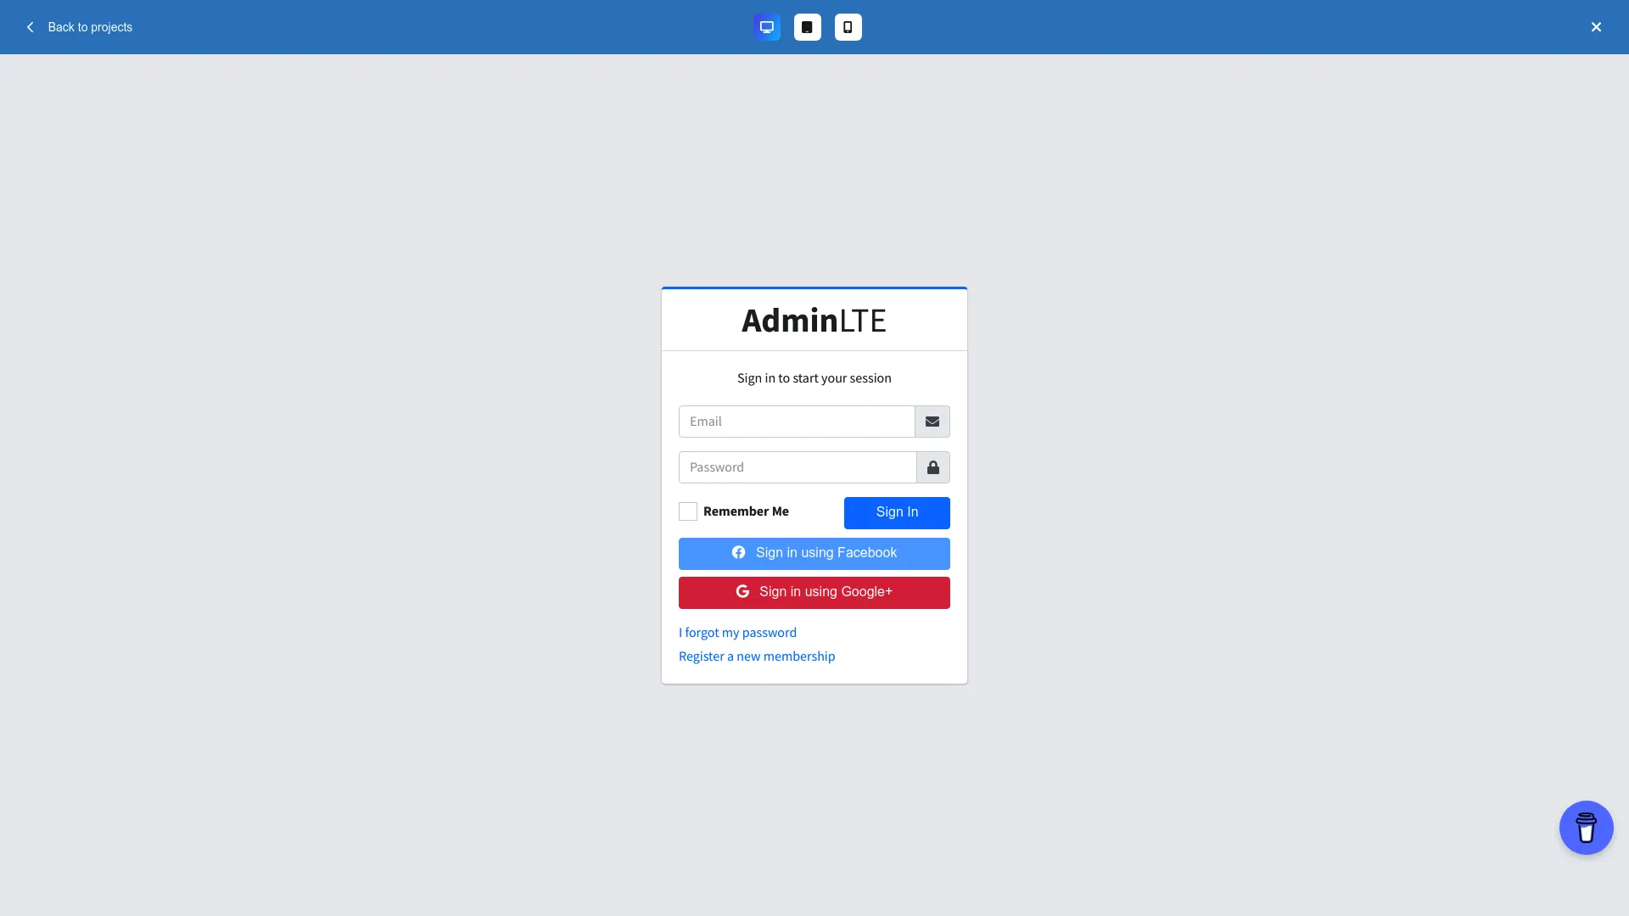
Task: Click the Facebook icon on sign-in button
Action: (738, 552)
